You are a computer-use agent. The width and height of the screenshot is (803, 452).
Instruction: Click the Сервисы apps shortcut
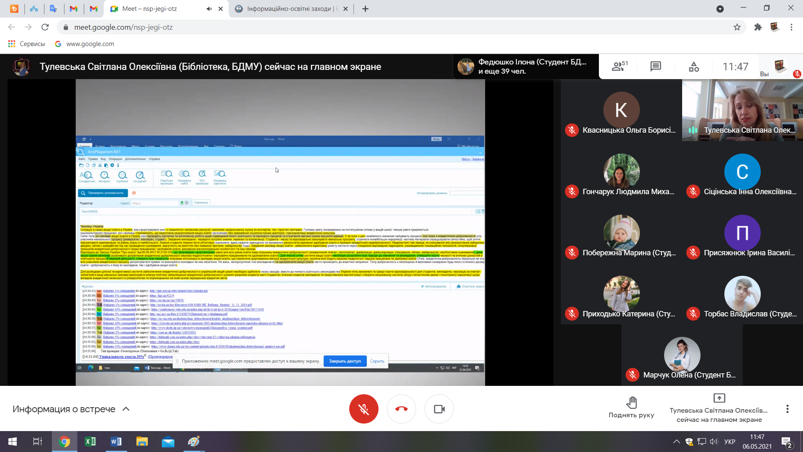(x=27, y=44)
